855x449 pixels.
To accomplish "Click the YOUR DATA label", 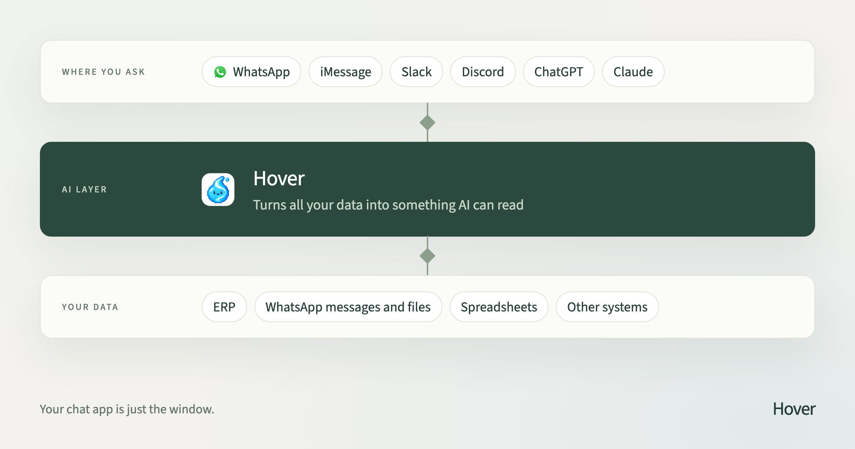I will point(90,307).
